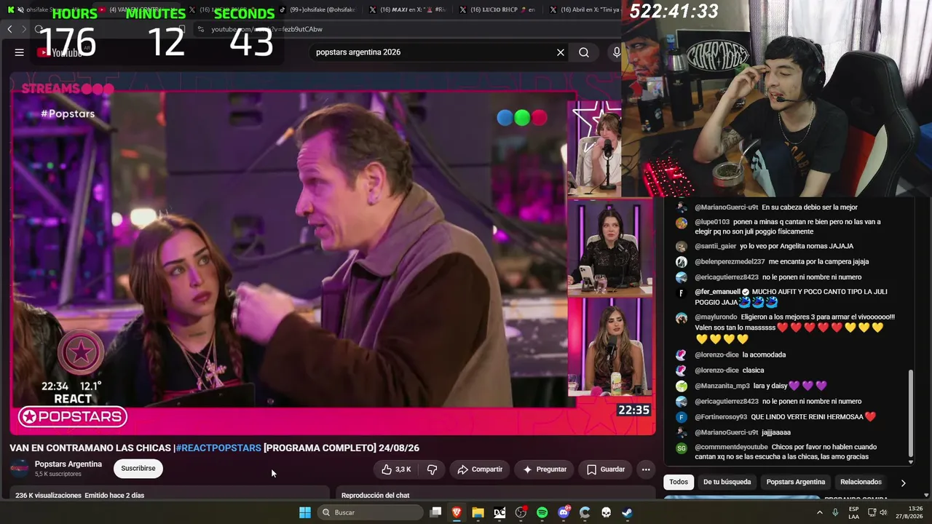Switch to the "LUCIO RHCP" browser tab
Viewport: 932px width, 524px height.
(x=498, y=10)
